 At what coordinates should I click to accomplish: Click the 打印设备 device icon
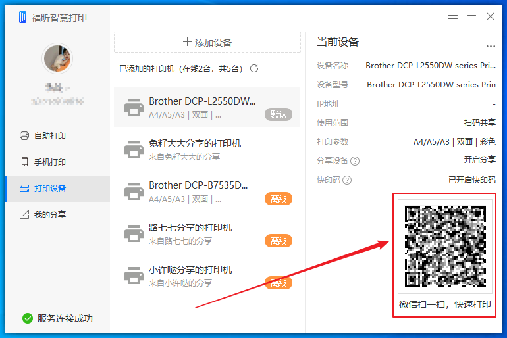pos(24,188)
